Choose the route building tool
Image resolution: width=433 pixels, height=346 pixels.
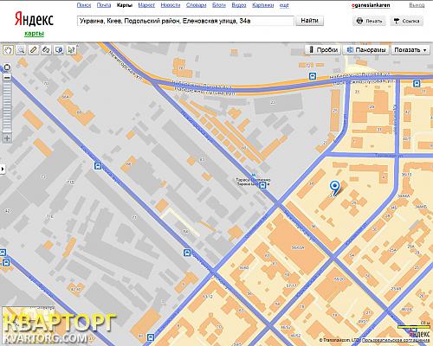[46, 49]
